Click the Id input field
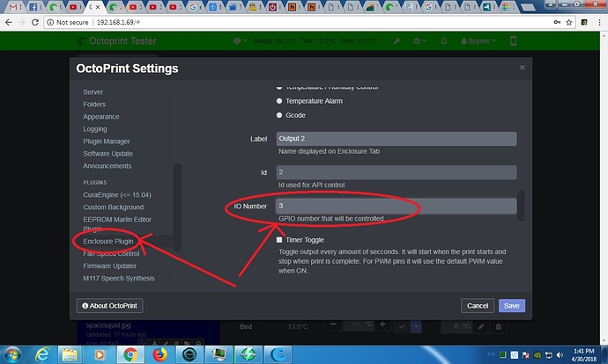Screen dimensions: 608x364 click(397, 172)
